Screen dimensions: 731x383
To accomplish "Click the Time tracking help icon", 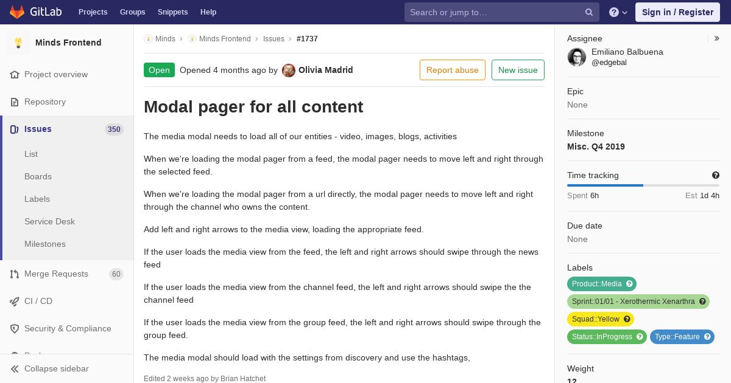I will (716, 175).
